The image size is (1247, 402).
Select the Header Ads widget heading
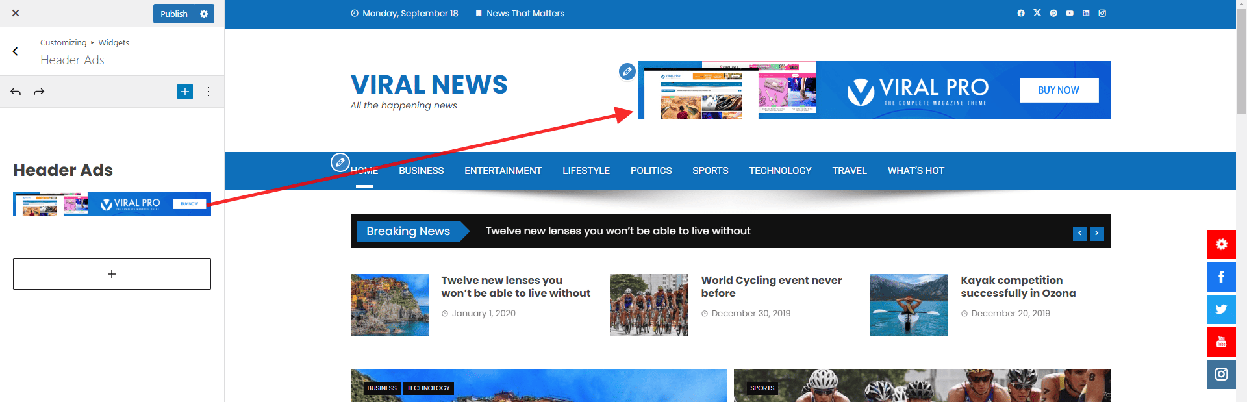tap(63, 170)
